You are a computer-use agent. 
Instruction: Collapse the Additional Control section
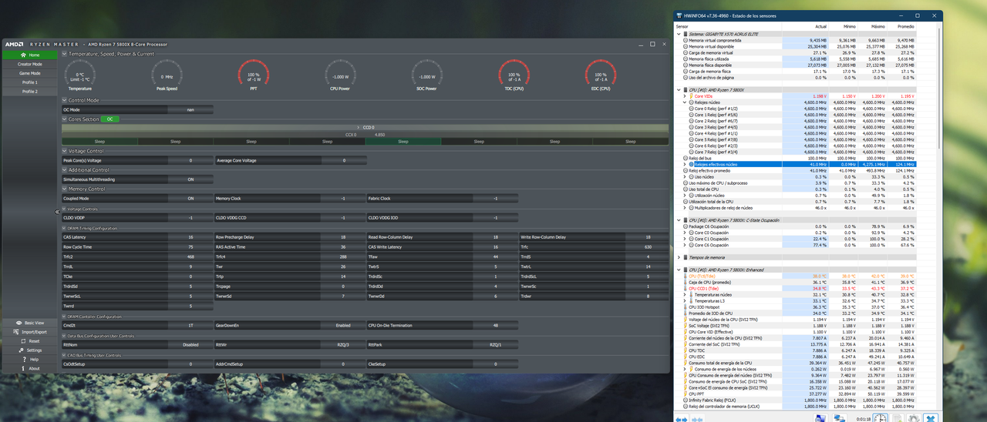tap(65, 169)
